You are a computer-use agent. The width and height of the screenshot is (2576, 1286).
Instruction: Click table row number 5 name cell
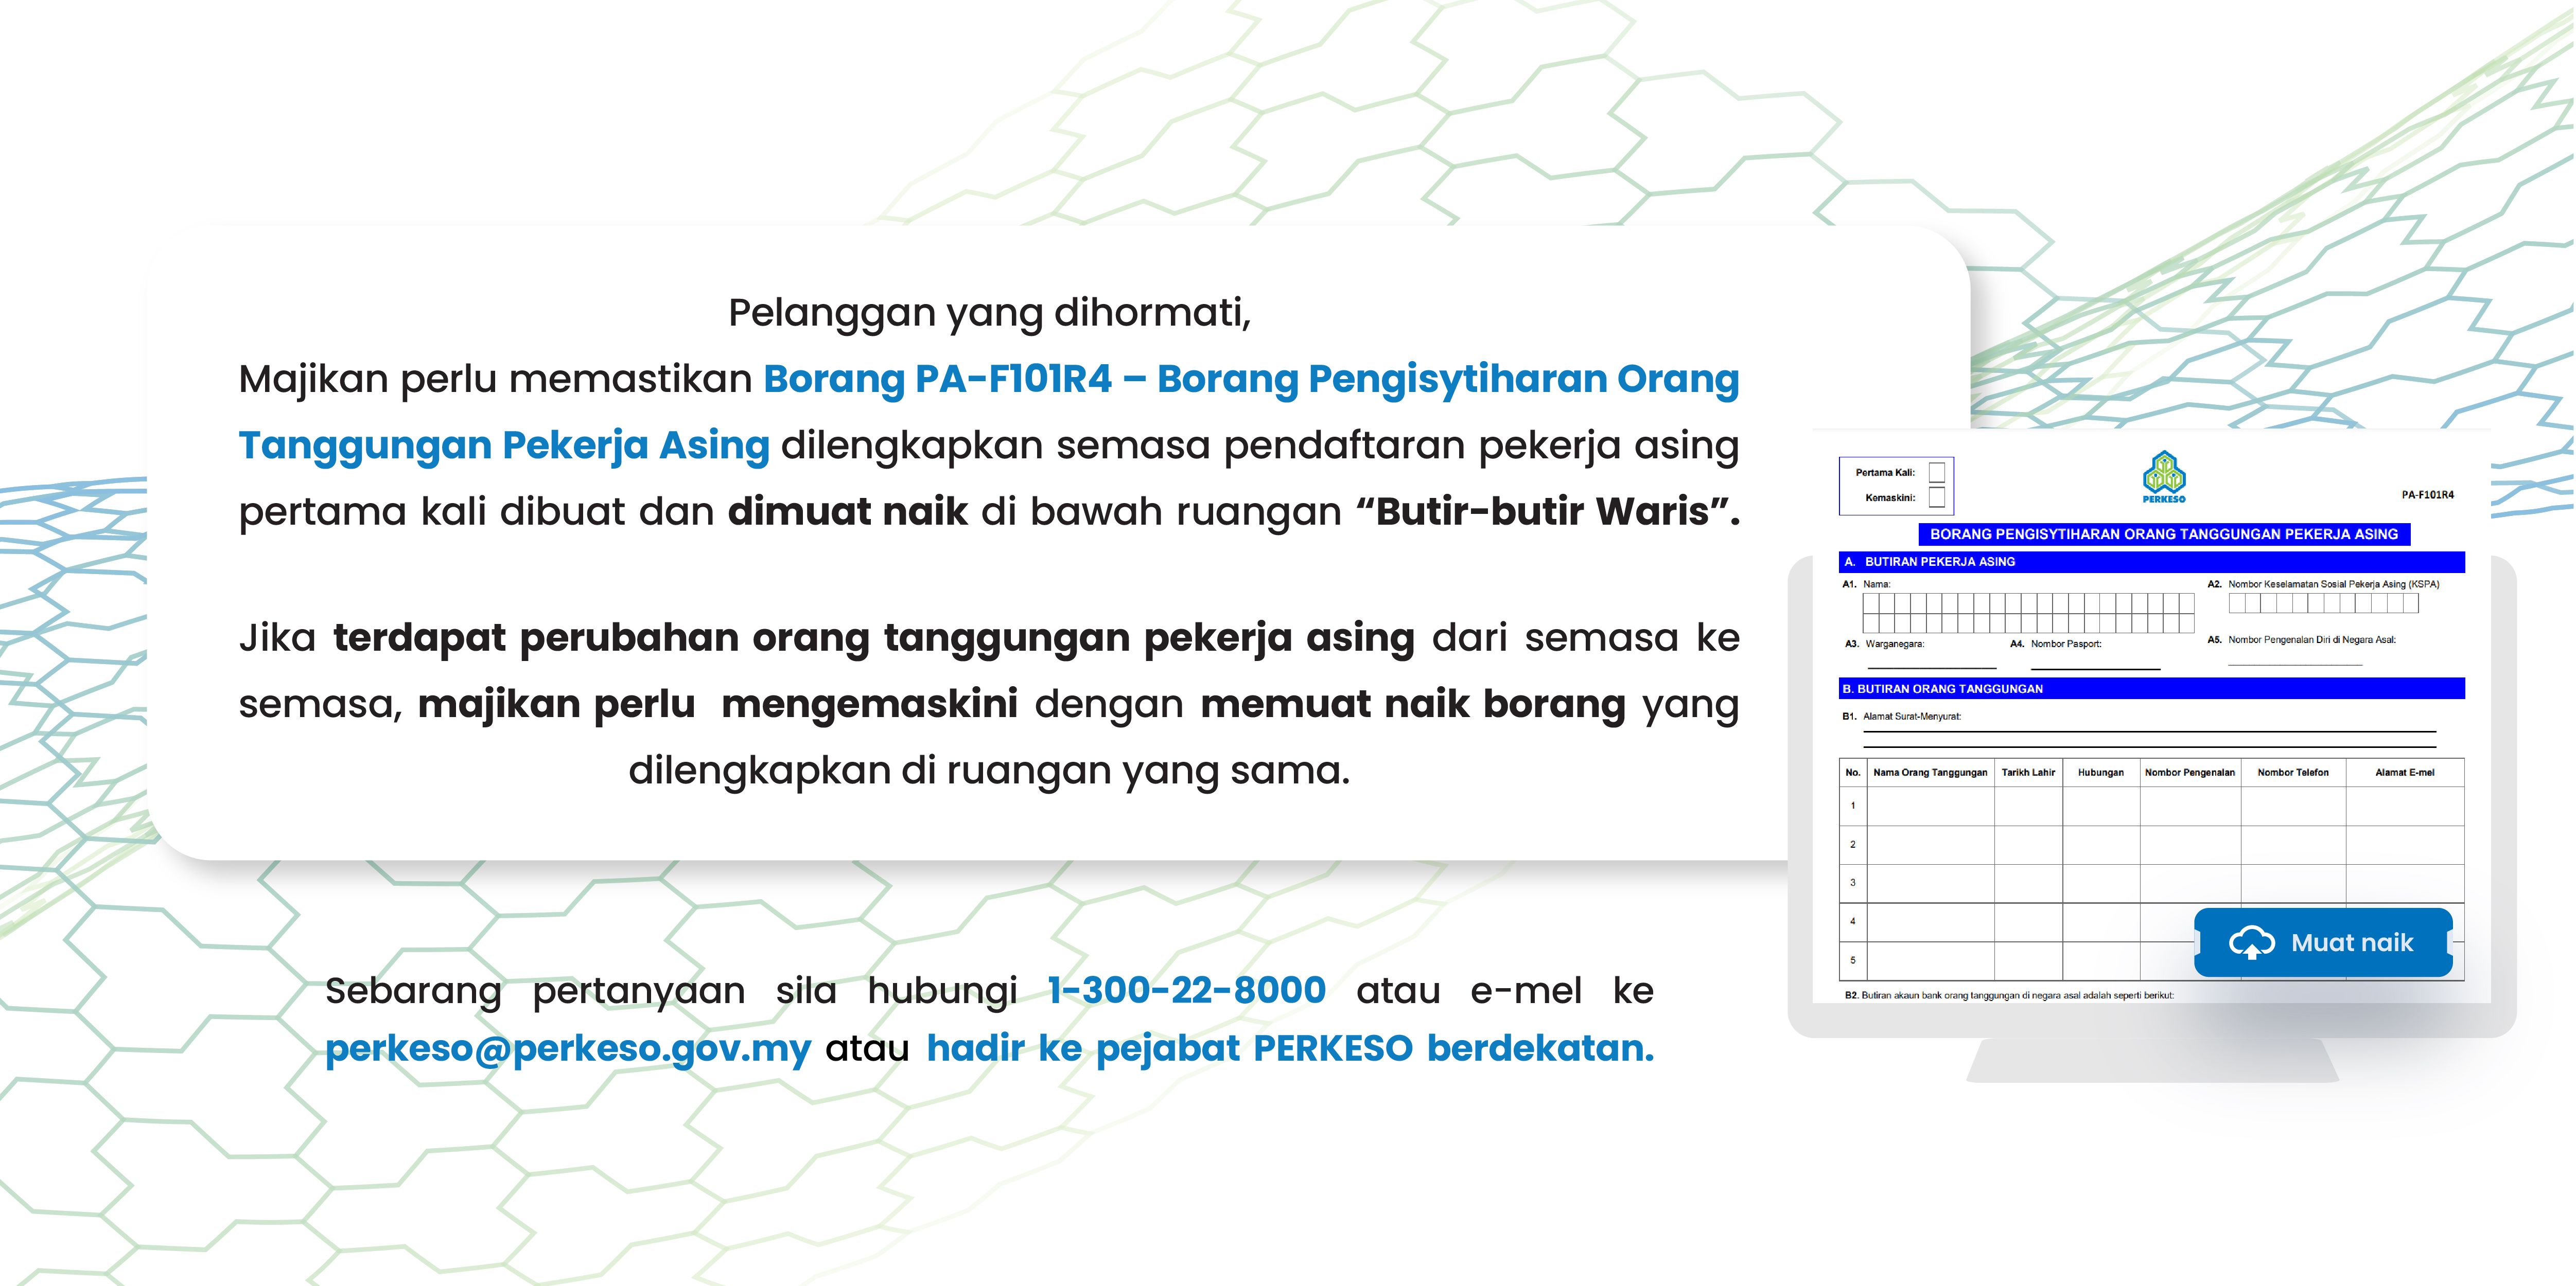tap(1930, 960)
